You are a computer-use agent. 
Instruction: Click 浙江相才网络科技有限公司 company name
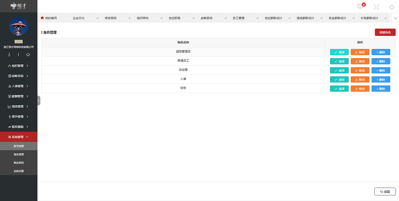click(x=19, y=47)
